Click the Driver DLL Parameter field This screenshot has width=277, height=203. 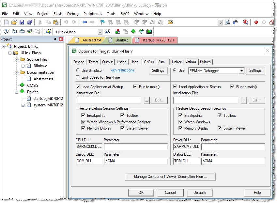[x=233, y=147]
